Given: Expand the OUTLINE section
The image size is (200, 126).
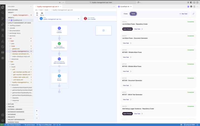Looking at the screenshot, I should [x=20, y=104].
